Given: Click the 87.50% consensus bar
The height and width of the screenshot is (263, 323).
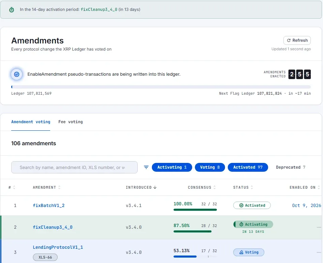Looking at the screenshot, I should (x=195, y=231).
